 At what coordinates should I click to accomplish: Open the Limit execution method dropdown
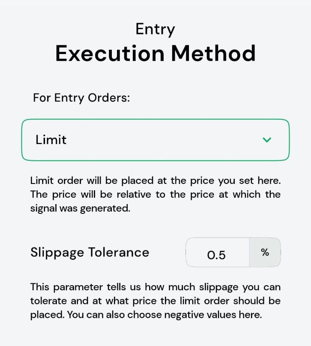click(x=155, y=140)
